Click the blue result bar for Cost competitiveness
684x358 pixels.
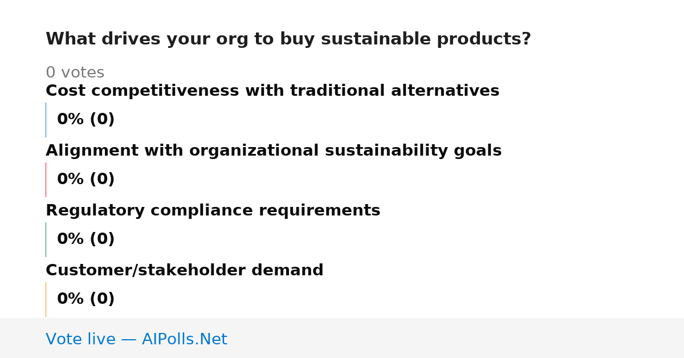46,120
